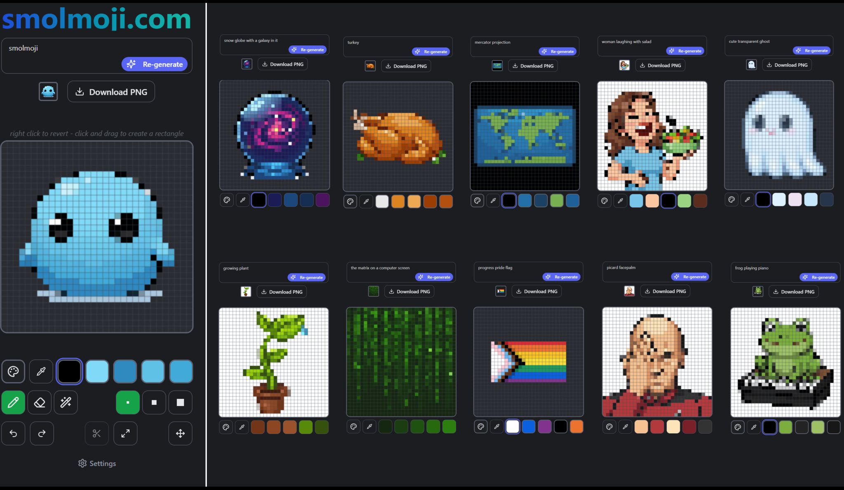Redo the last drawing action
Screen dimensions: 844x490
pos(42,433)
